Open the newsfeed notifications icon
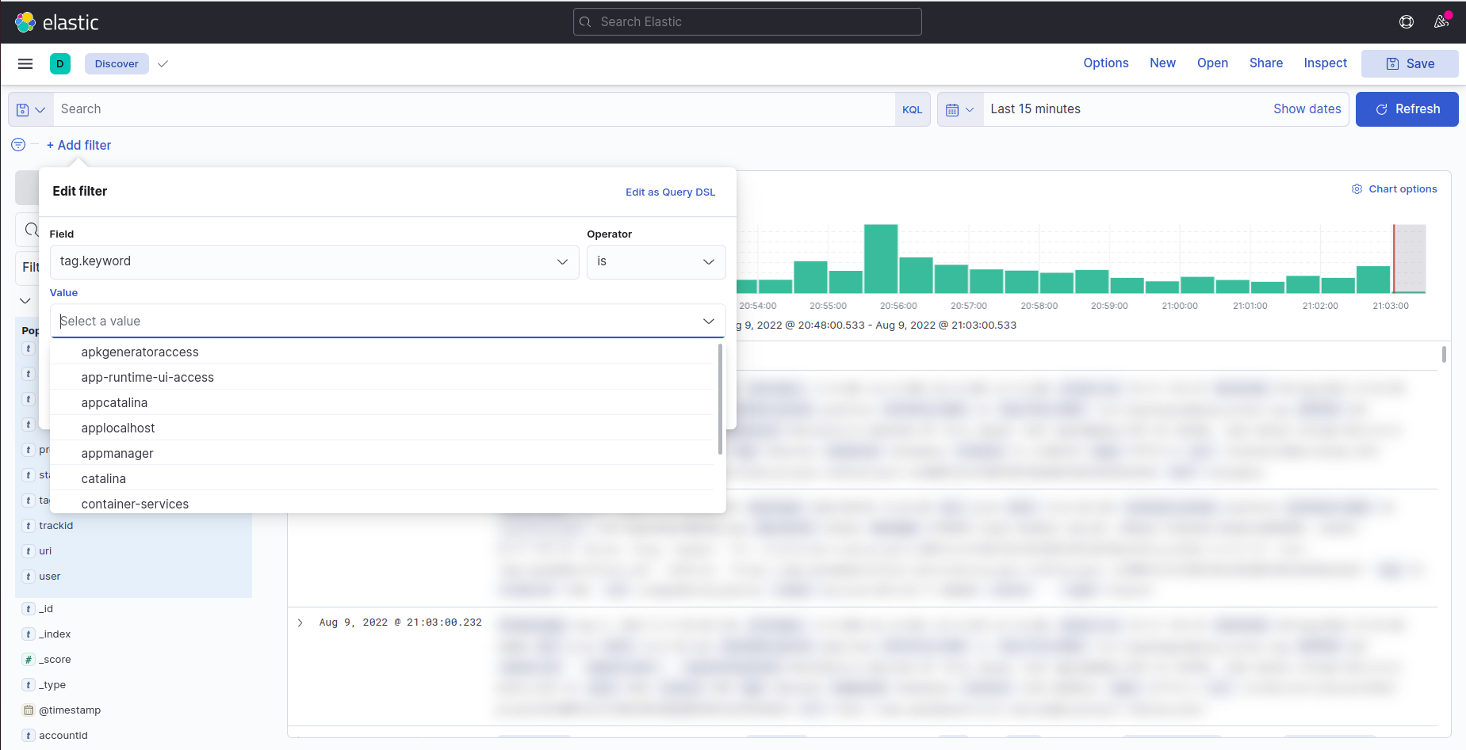The width and height of the screenshot is (1466, 750). coord(1441,22)
